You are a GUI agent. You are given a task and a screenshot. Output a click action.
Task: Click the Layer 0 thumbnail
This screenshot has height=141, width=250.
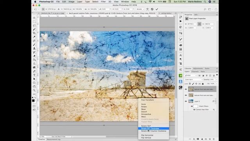(191, 101)
